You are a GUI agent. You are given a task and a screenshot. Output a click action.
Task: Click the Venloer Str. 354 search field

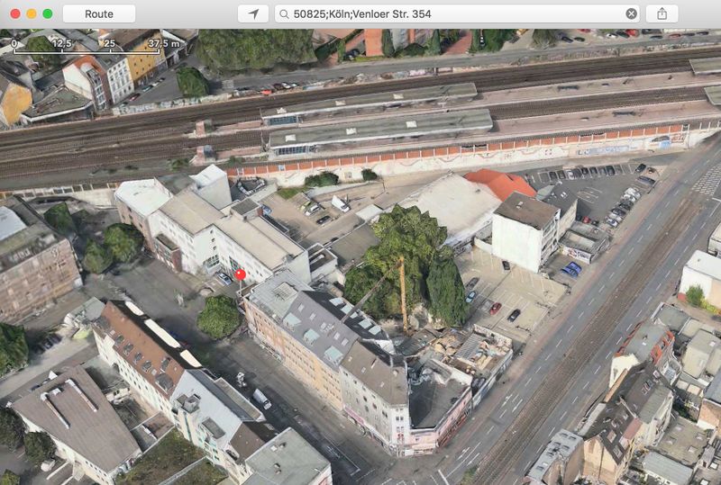coord(451,13)
